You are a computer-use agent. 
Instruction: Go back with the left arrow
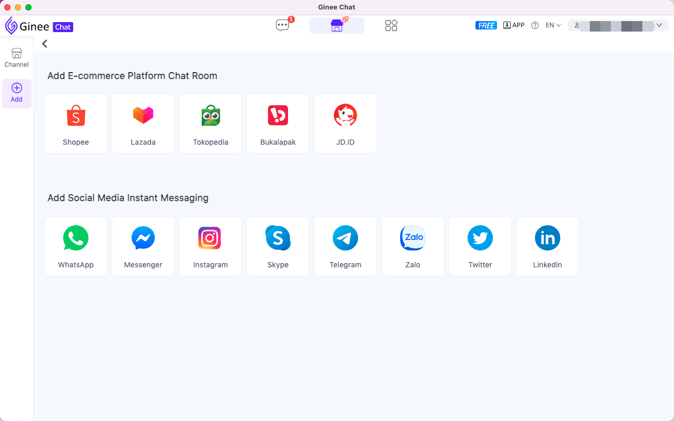(45, 44)
